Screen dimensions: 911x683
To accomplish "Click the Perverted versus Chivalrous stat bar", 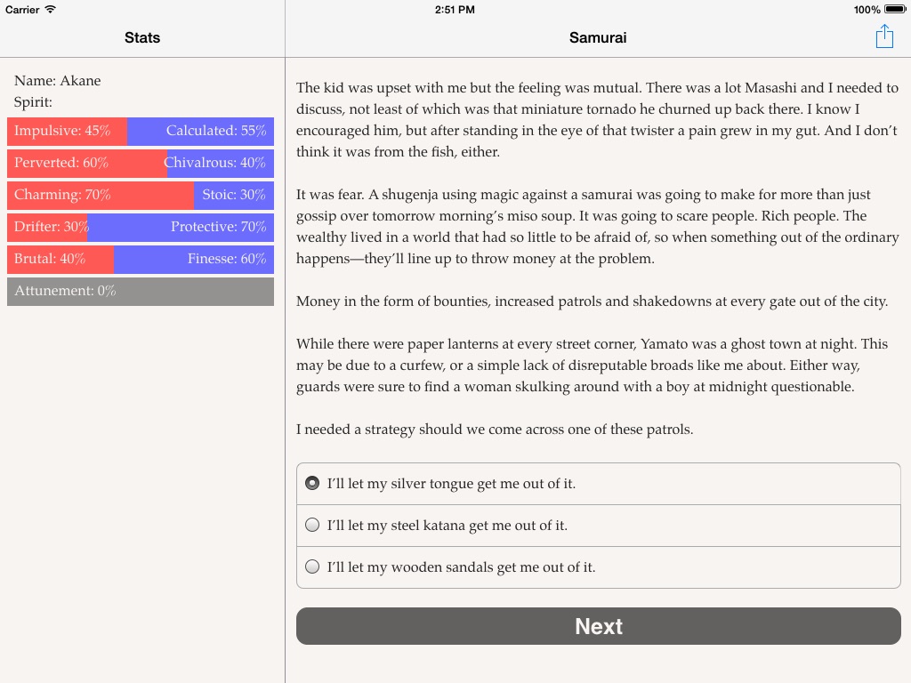I will (x=141, y=163).
